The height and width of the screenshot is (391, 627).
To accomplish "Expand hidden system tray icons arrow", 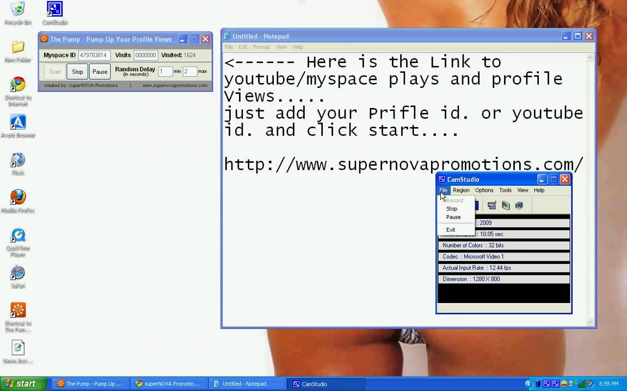I will click(x=528, y=384).
